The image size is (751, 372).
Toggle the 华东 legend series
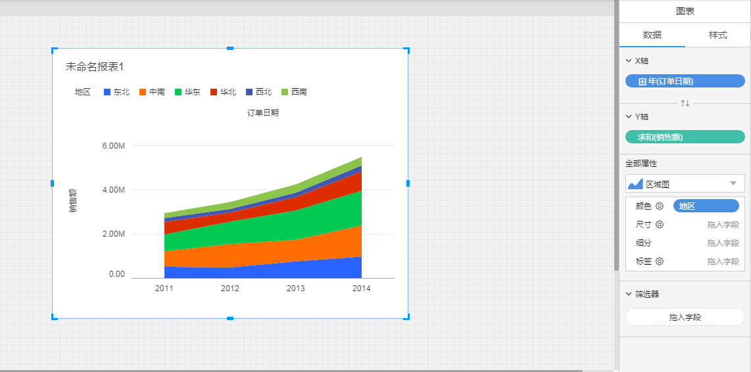[x=187, y=92]
